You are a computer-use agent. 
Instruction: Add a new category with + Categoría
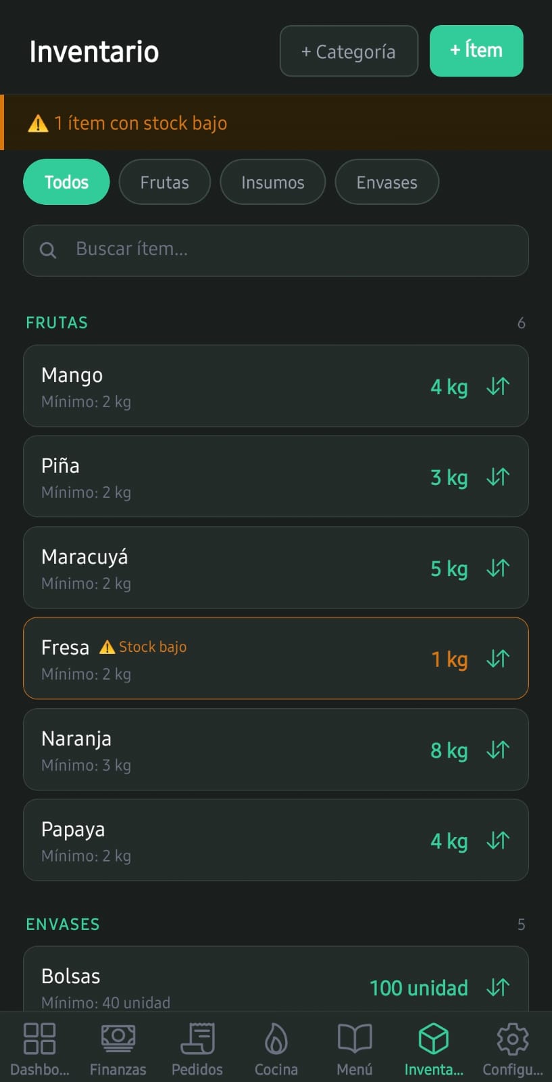tap(349, 51)
